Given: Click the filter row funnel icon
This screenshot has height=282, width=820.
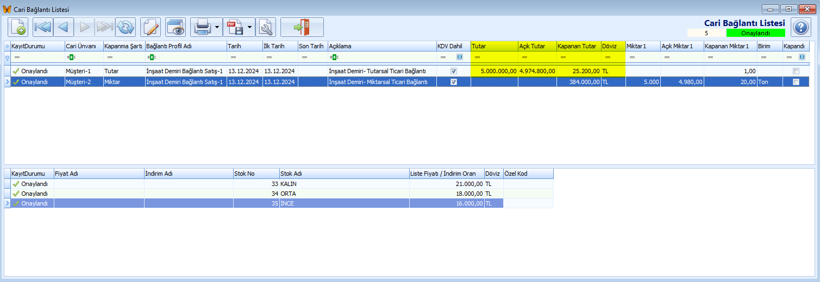Looking at the screenshot, I should tap(7, 57).
